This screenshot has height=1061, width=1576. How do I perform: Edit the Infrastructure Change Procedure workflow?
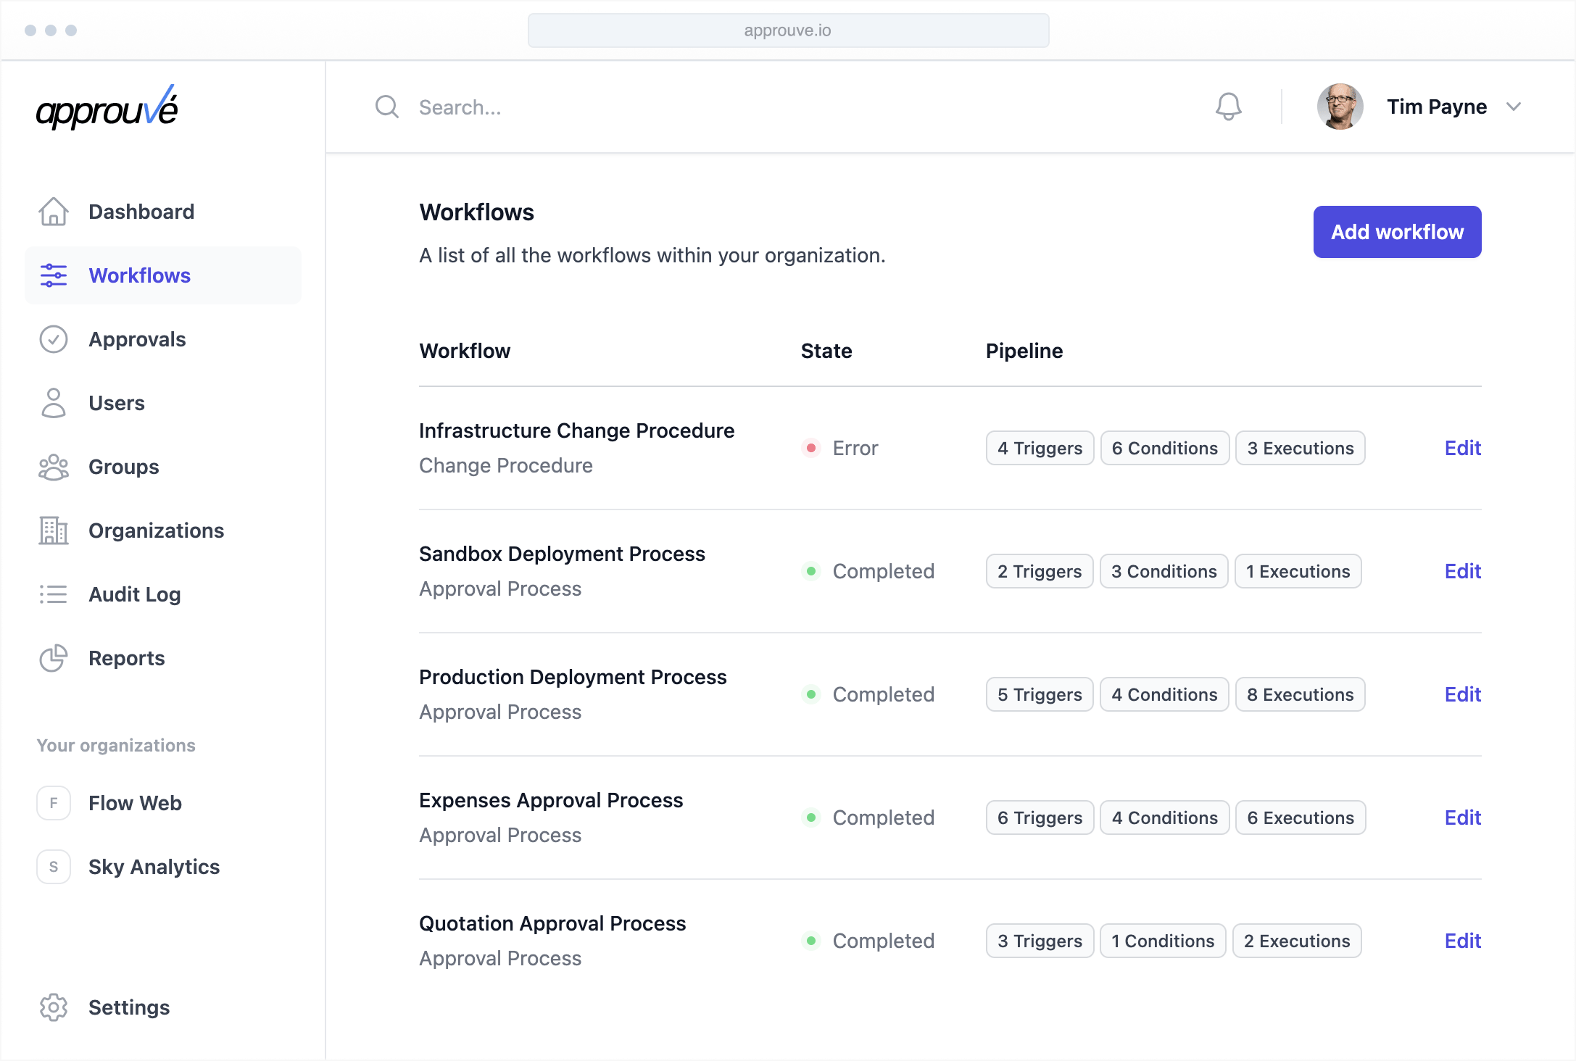click(x=1462, y=448)
